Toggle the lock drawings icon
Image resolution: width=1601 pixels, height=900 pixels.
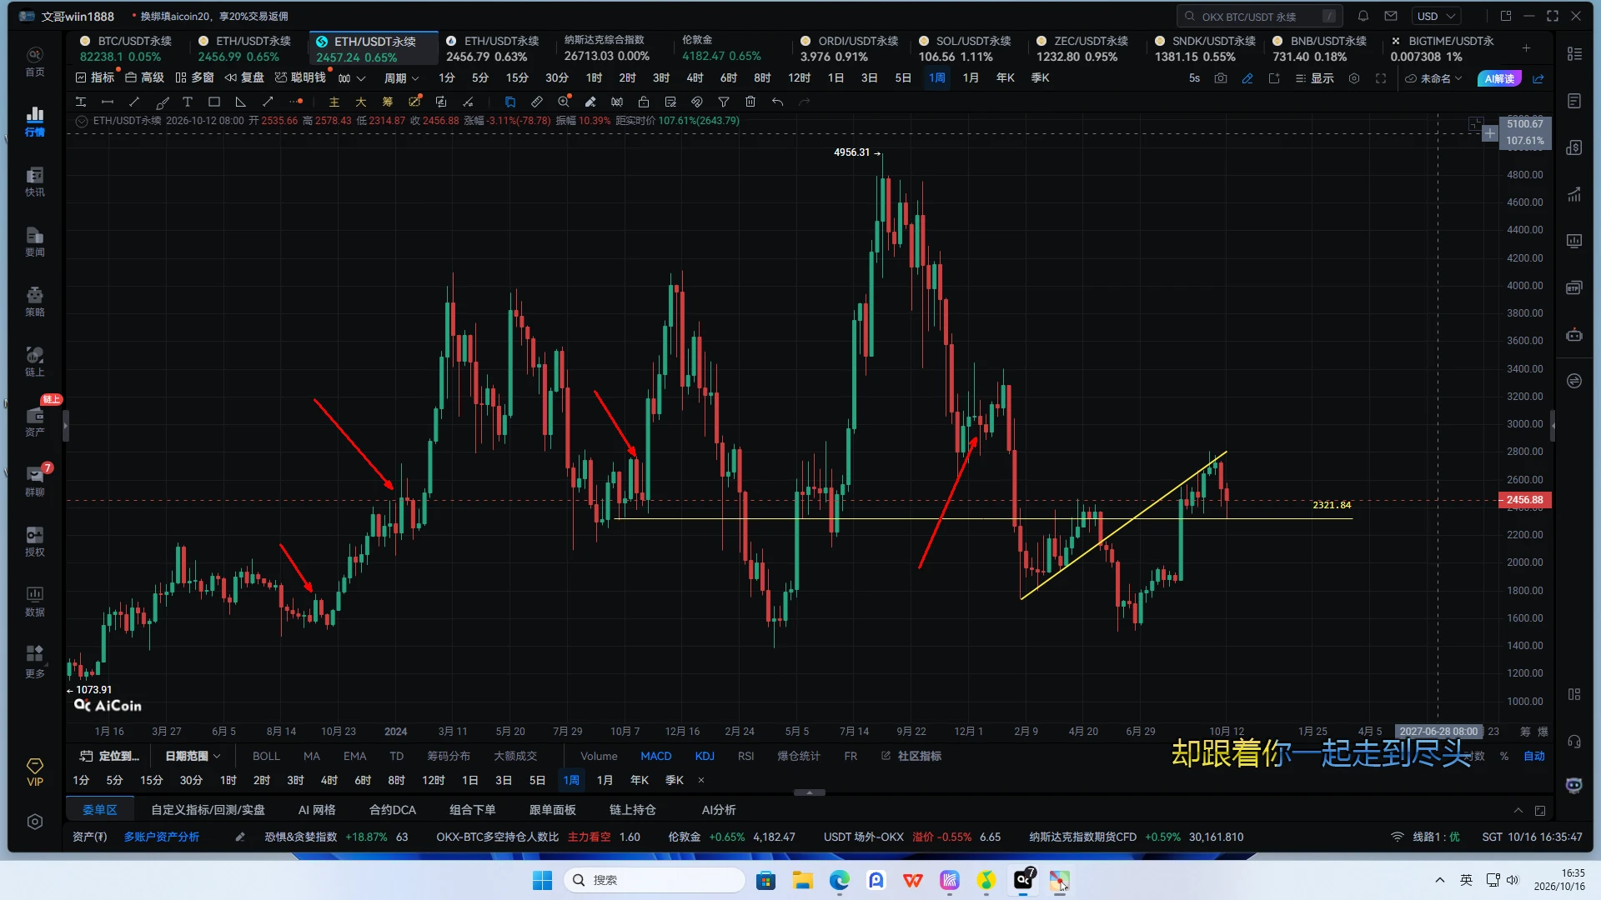(644, 102)
